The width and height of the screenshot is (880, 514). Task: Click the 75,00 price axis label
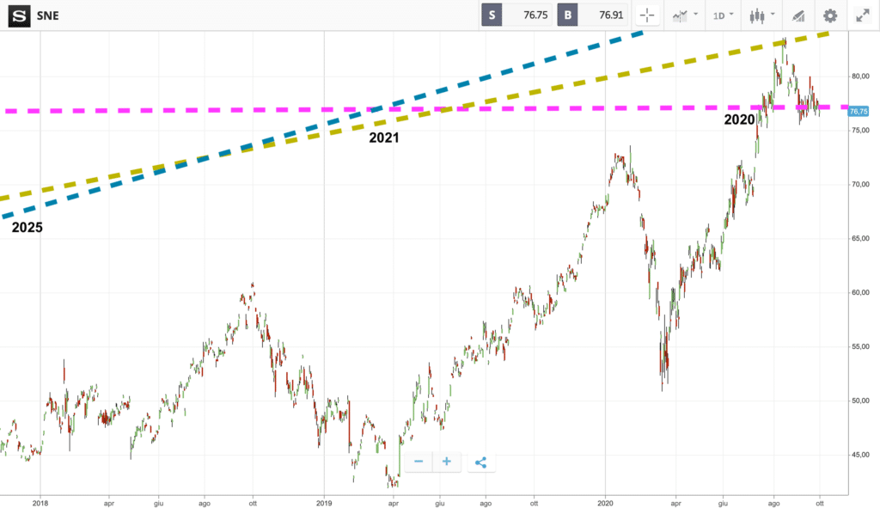(x=859, y=130)
